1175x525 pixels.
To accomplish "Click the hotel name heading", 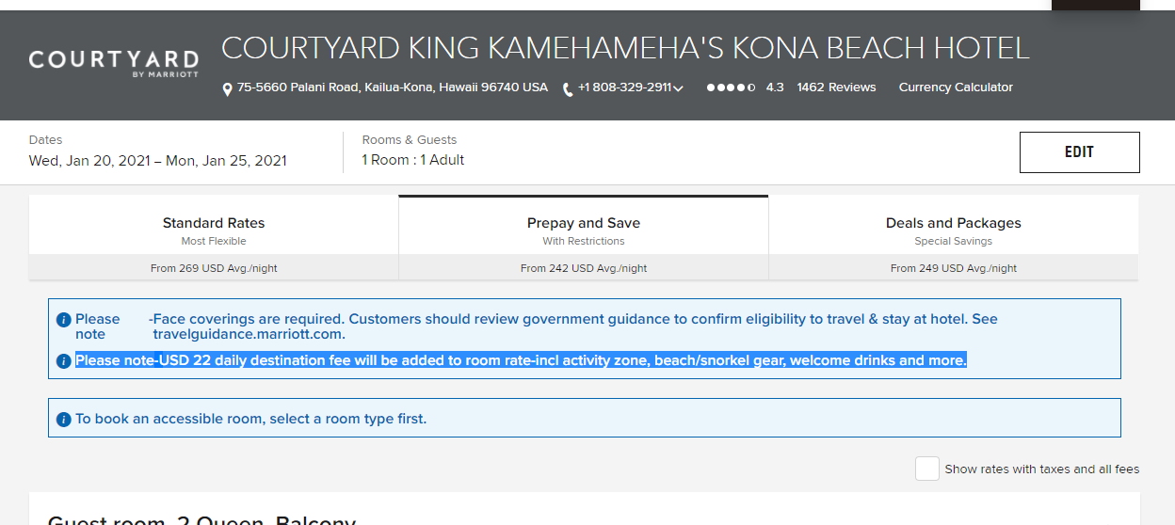I will pos(625,47).
